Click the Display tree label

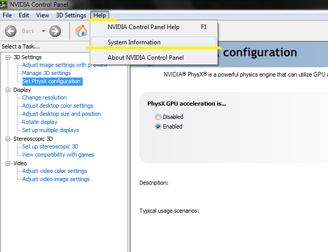(x=22, y=90)
